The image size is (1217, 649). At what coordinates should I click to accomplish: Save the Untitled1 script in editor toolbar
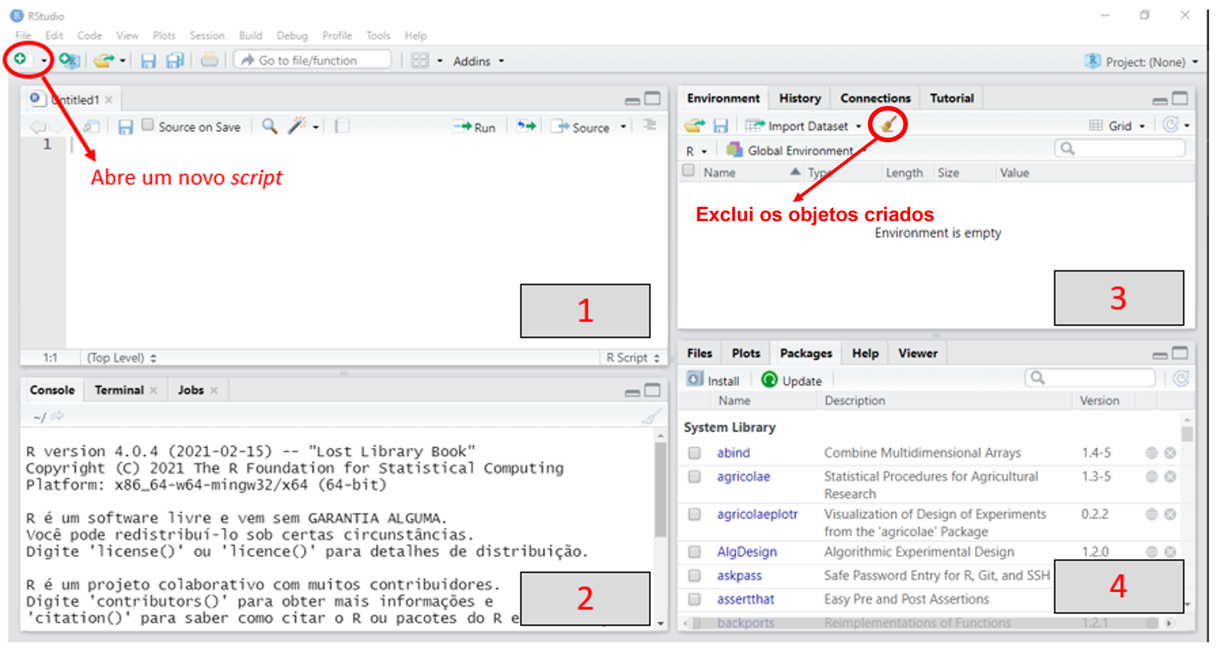(125, 127)
